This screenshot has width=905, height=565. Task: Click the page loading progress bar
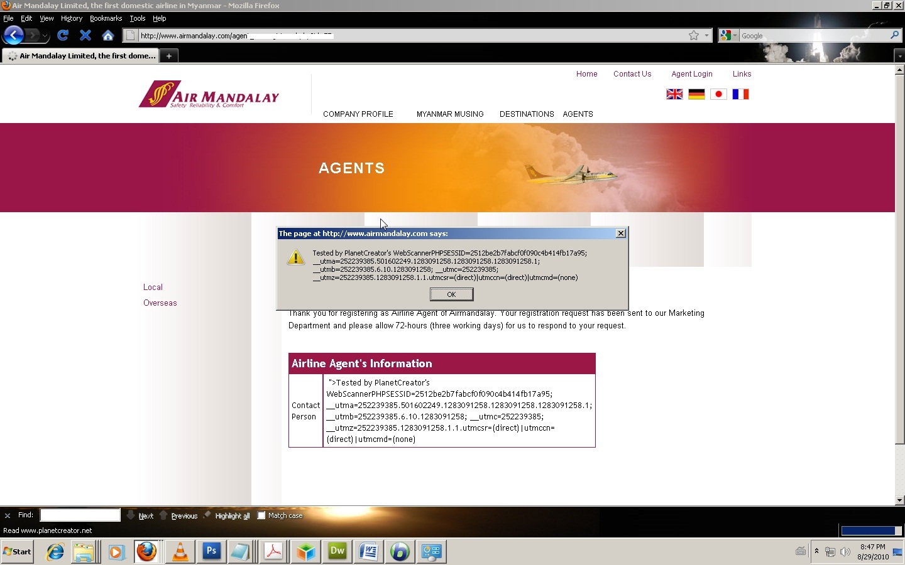click(x=872, y=530)
